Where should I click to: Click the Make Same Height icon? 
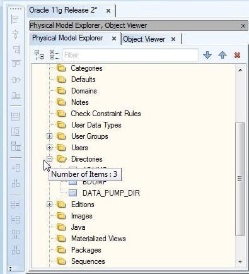16,131
